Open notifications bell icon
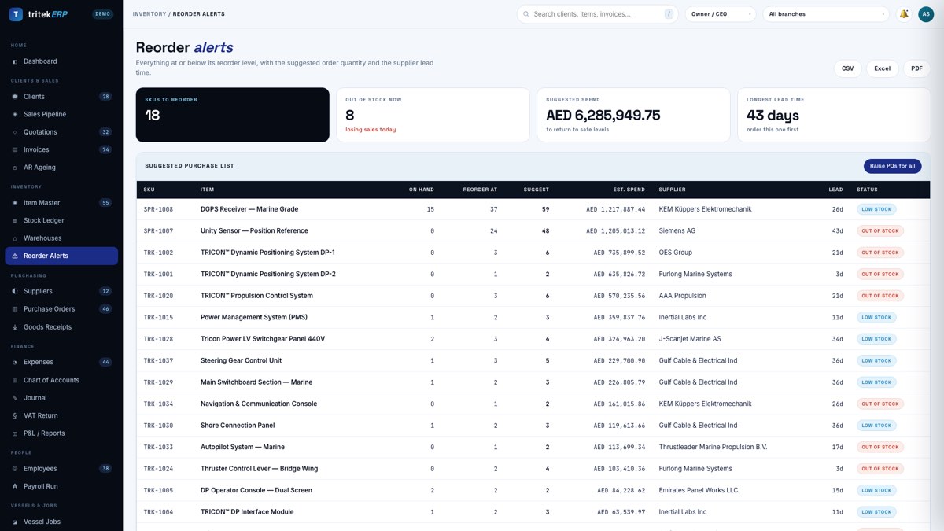 tap(904, 14)
